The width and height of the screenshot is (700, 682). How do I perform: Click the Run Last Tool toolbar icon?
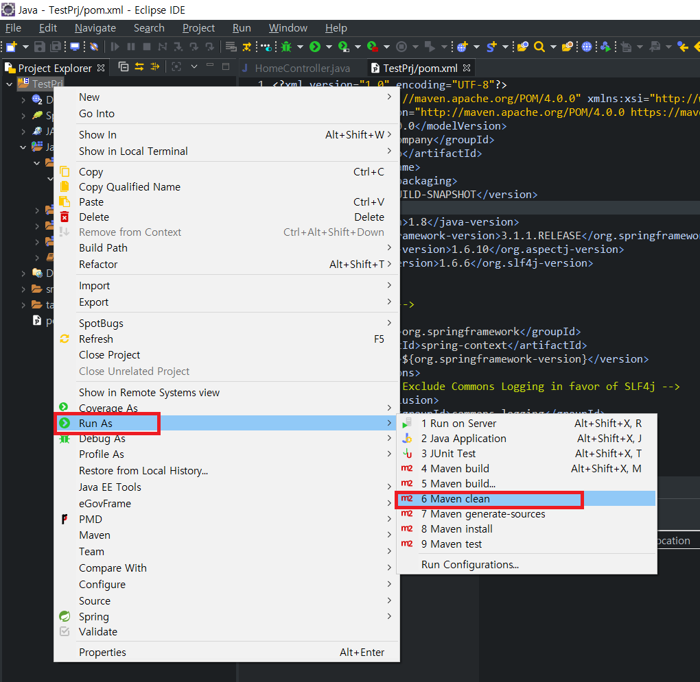click(373, 47)
